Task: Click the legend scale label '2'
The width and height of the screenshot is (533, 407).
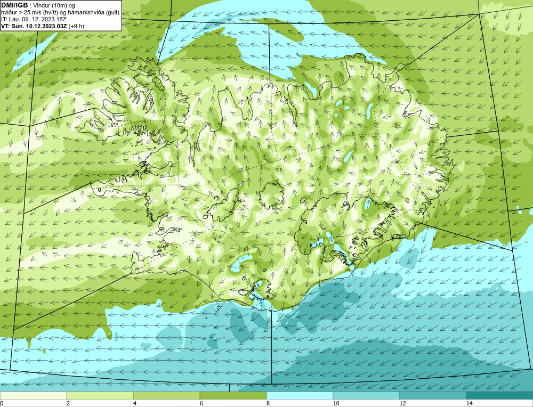Action: 68,403
